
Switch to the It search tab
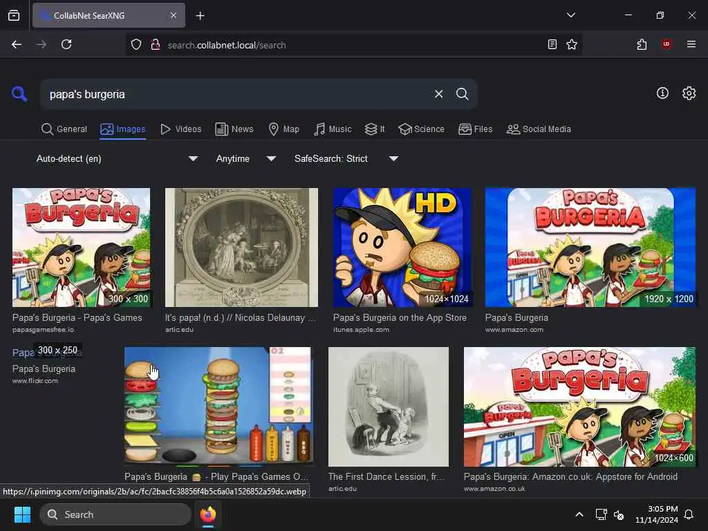(375, 129)
